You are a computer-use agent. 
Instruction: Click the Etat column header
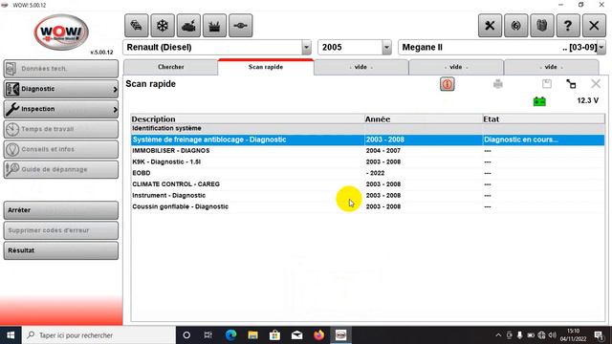coord(544,118)
